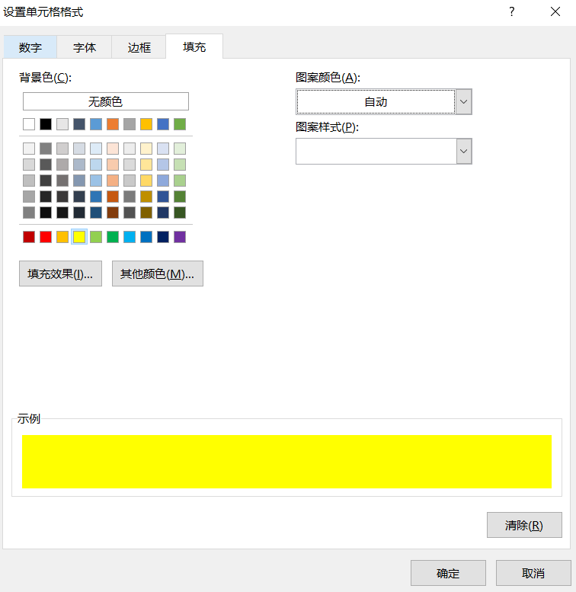The image size is (576, 592).
Task: Choose the lightest green tint theme swatch
Action: point(180,149)
